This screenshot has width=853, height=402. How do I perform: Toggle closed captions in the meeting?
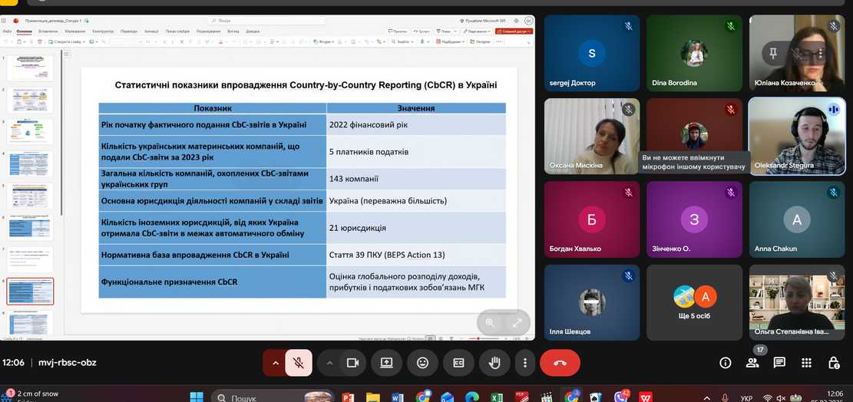(458, 363)
